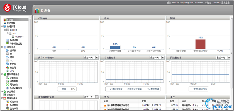Screen dimensions: 234x111
Task: Click the 安全服务 shield icon
Action: click(5, 91)
